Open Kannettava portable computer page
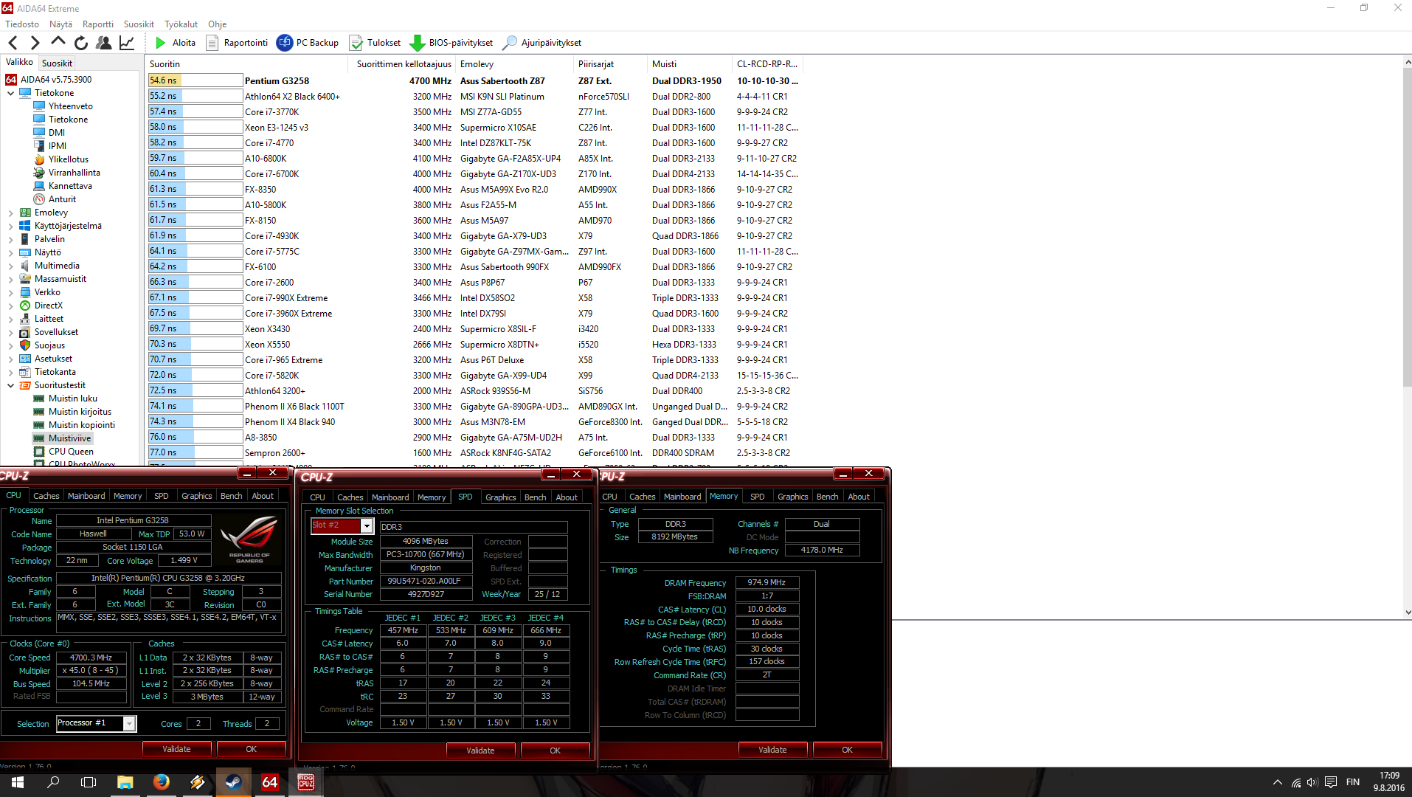Screen dimensions: 1412x797 point(70,186)
